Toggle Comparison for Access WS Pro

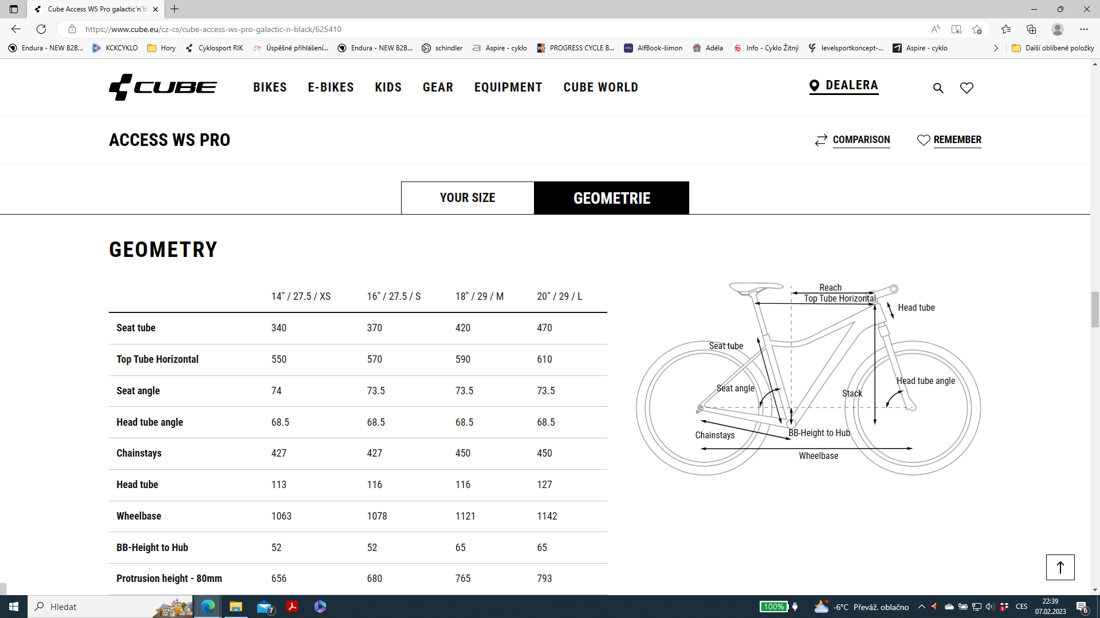coord(852,140)
